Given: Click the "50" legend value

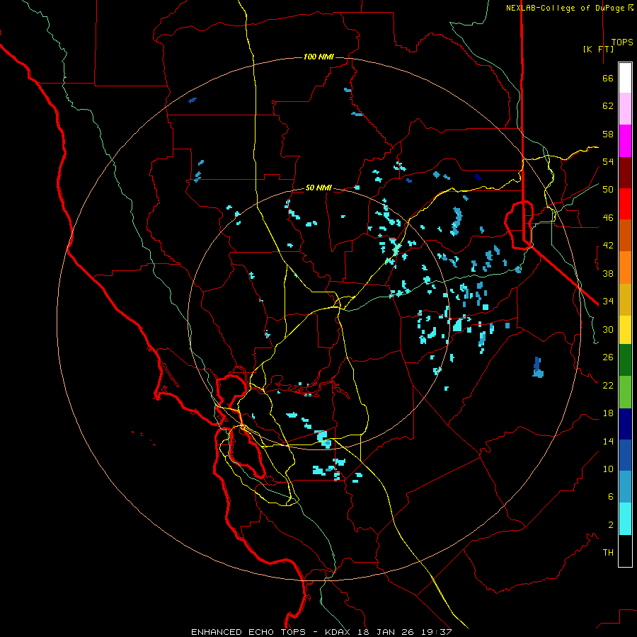Looking at the screenshot, I should tap(608, 189).
